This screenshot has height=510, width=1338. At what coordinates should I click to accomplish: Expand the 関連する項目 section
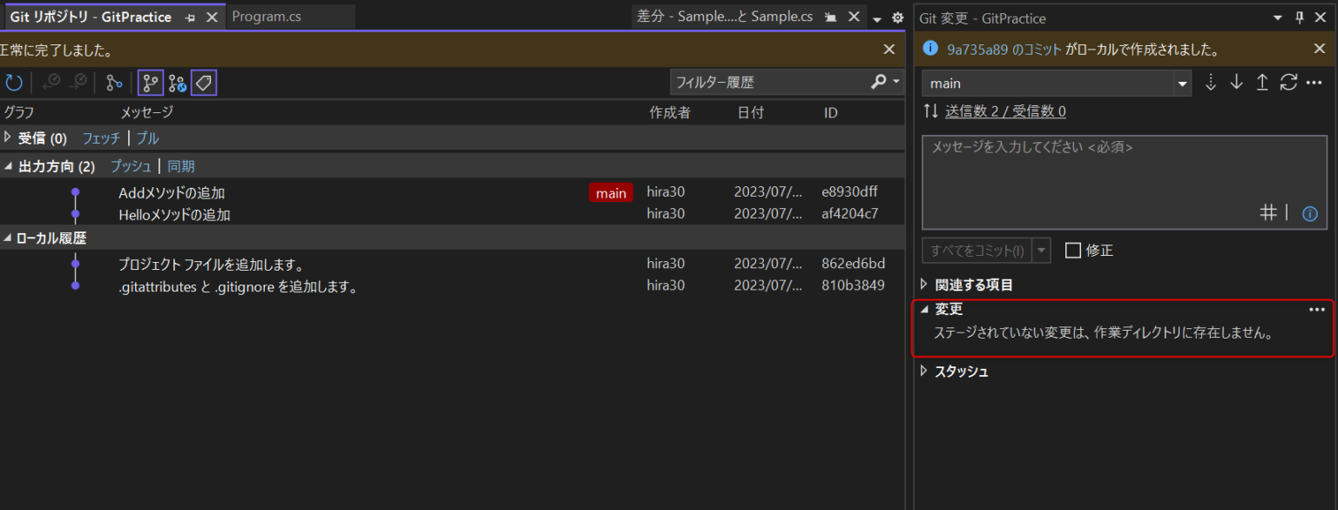(924, 285)
